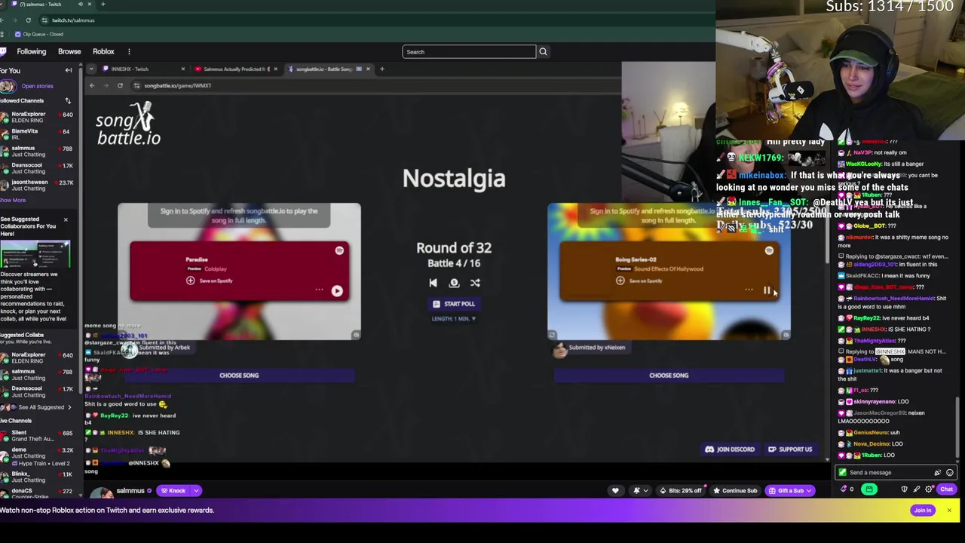Close the songbattle.io browser tab

pyautogui.click(x=368, y=69)
